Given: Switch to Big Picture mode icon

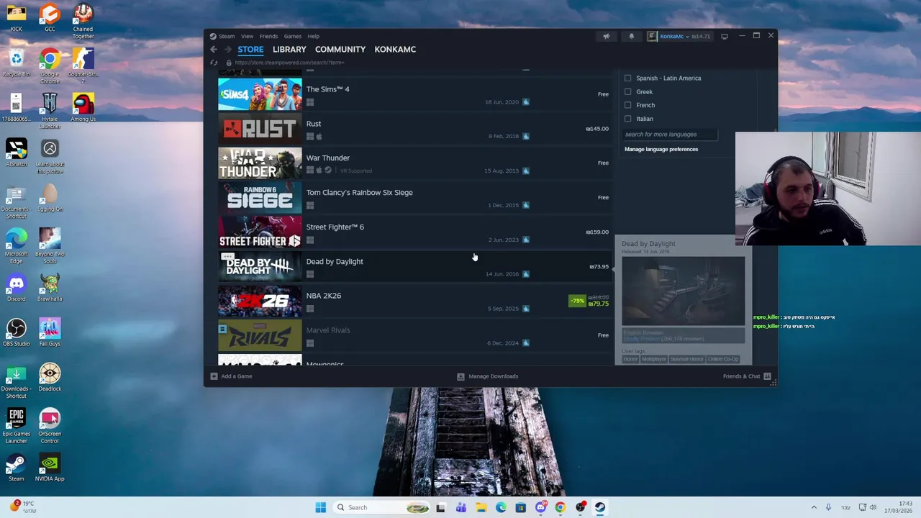Looking at the screenshot, I should [x=725, y=36].
